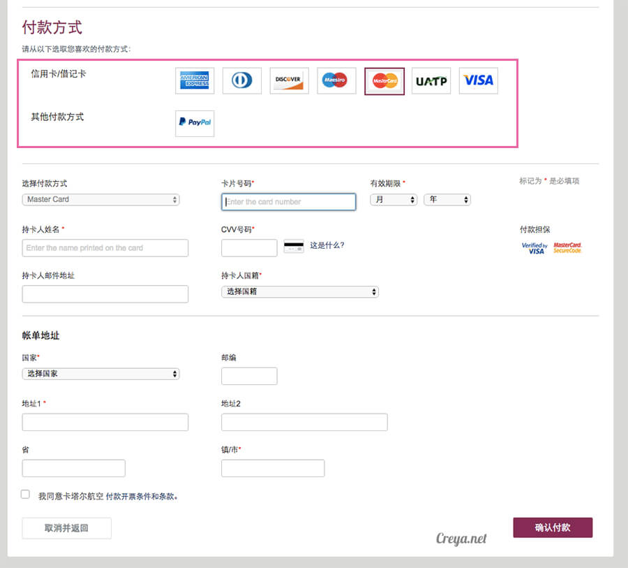
Task: Focus the card number input field
Action: coord(288,202)
